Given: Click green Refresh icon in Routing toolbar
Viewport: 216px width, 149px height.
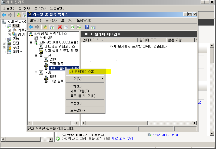Looking at the screenshot, I should click(x=72, y=27).
